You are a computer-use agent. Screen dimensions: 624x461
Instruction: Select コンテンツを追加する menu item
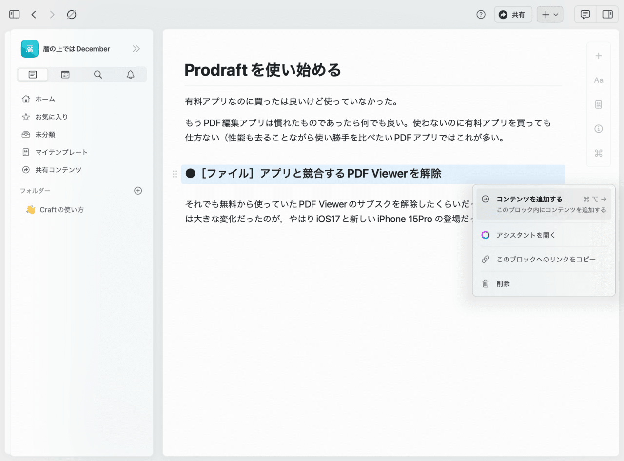coord(544,204)
